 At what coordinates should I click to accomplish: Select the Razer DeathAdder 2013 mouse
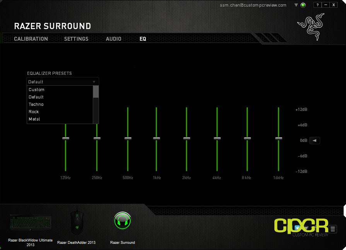point(77,222)
